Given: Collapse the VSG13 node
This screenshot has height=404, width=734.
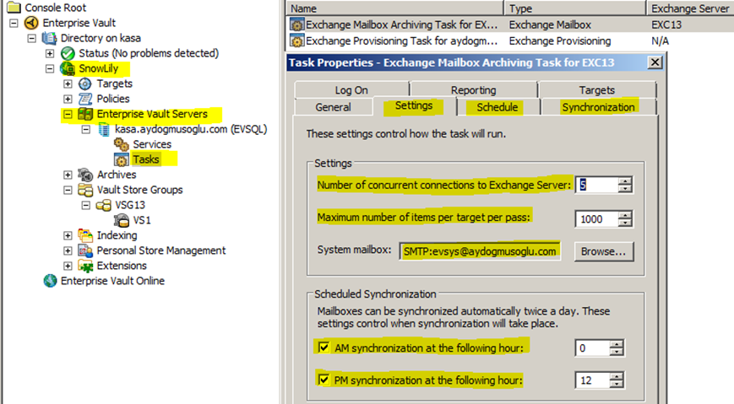Looking at the screenshot, I should [x=86, y=205].
